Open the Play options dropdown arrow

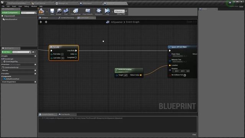112,12
